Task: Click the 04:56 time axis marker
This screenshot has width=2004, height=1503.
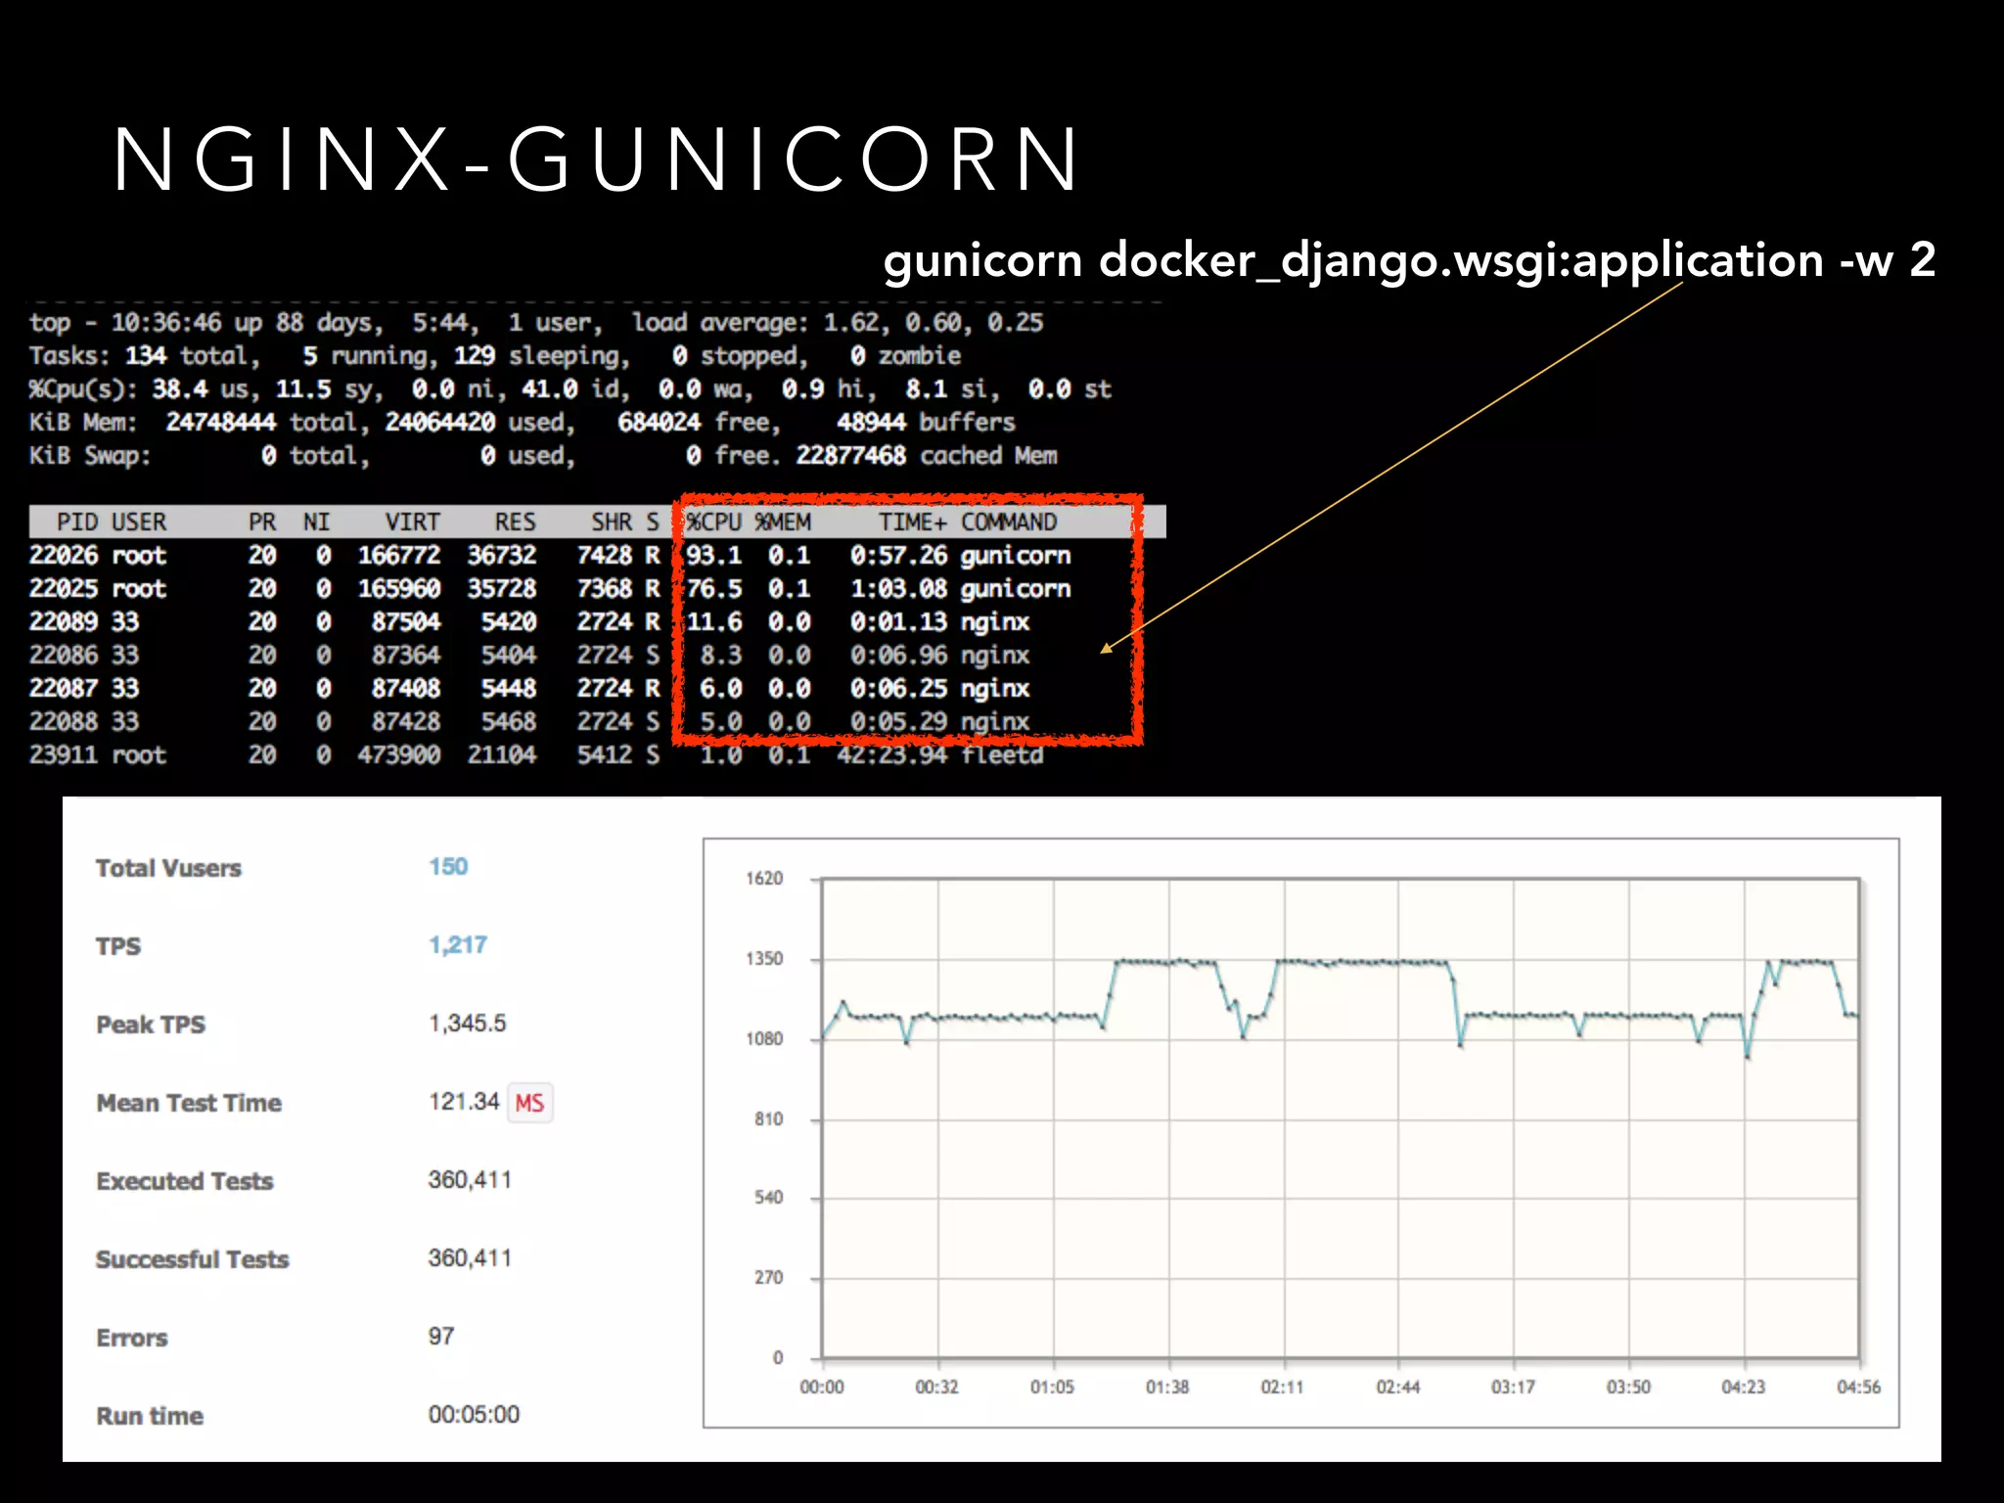Action: coord(1858,1388)
